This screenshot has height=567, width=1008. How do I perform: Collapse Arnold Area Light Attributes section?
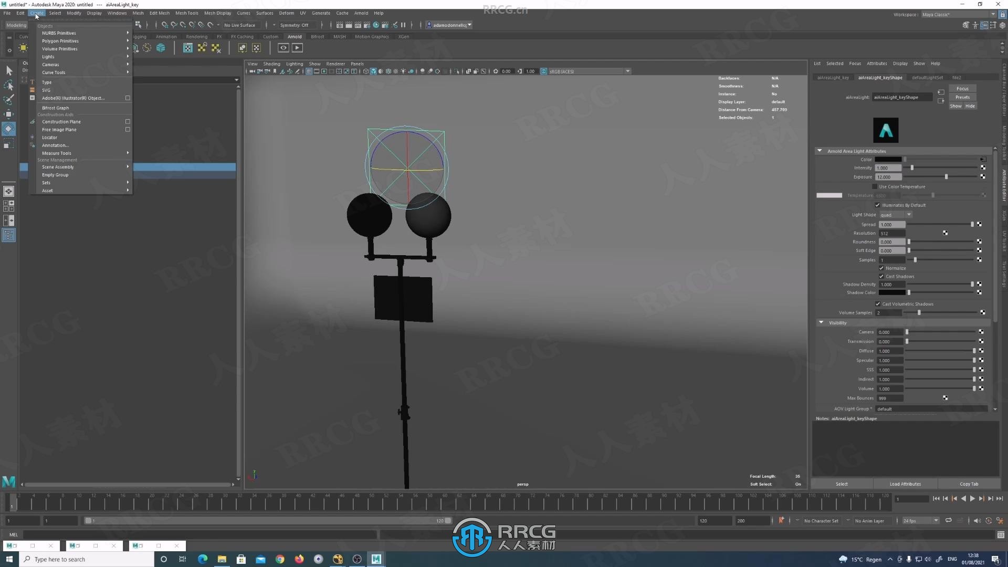pos(820,151)
